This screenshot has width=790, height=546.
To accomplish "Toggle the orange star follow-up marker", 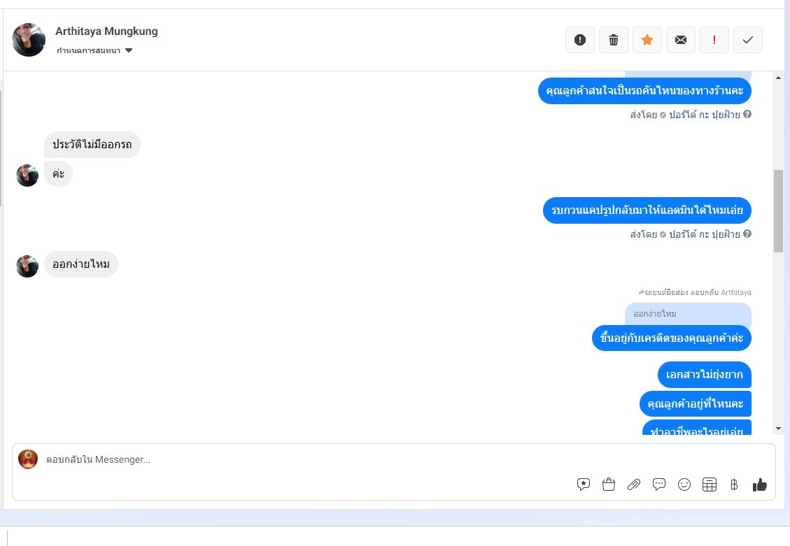I will (x=647, y=40).
